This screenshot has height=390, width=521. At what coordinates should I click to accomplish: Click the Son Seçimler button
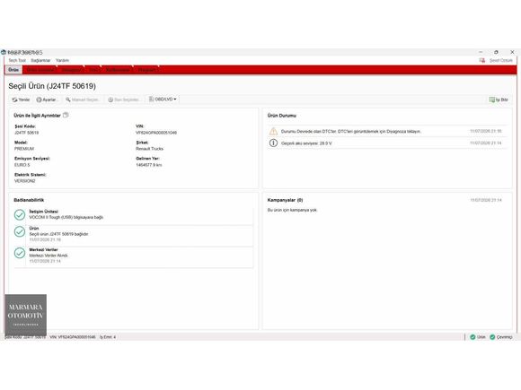pos(123,100)
